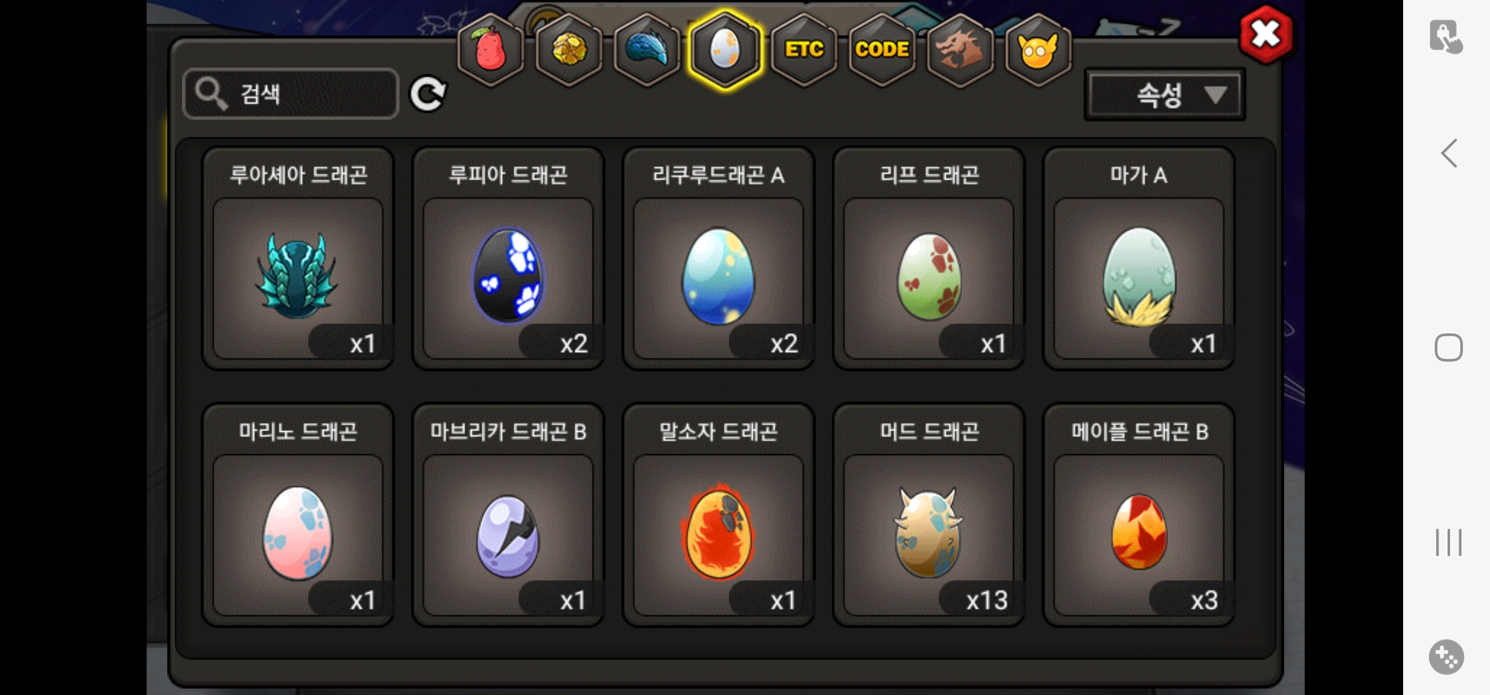Viewport: 1490px width, 695px height.
Task: Choose the 리쿠루드래곤 A blue egg
Action: 719,258
